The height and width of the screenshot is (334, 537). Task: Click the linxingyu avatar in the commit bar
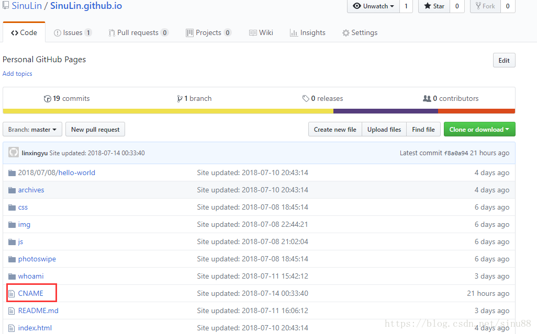click(14, 153)
